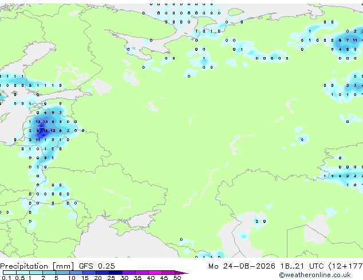Click the 45–50 mm legend color segment
The image size is (363, 280).
click(168, 273)
